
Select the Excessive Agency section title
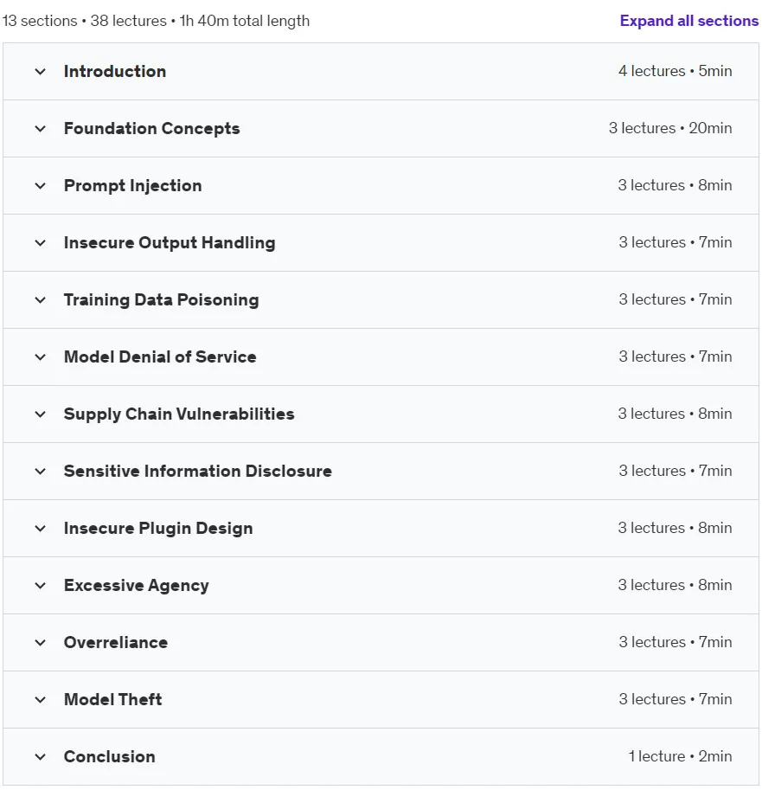click(136, 586)
